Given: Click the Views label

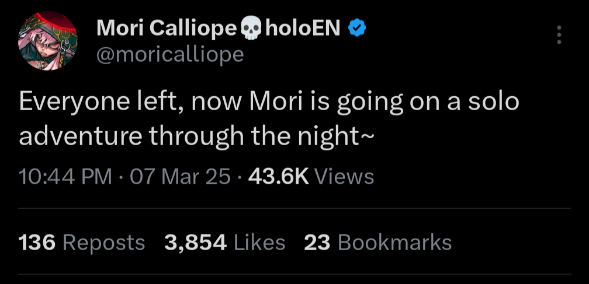Looking at the screenshot, I should point(344,176).
